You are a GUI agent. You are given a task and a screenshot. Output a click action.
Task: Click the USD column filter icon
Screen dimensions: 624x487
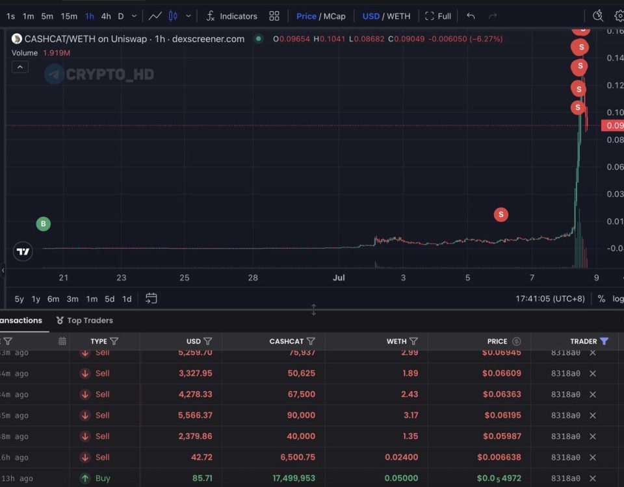pyautogui.click(x=208, y=341)
